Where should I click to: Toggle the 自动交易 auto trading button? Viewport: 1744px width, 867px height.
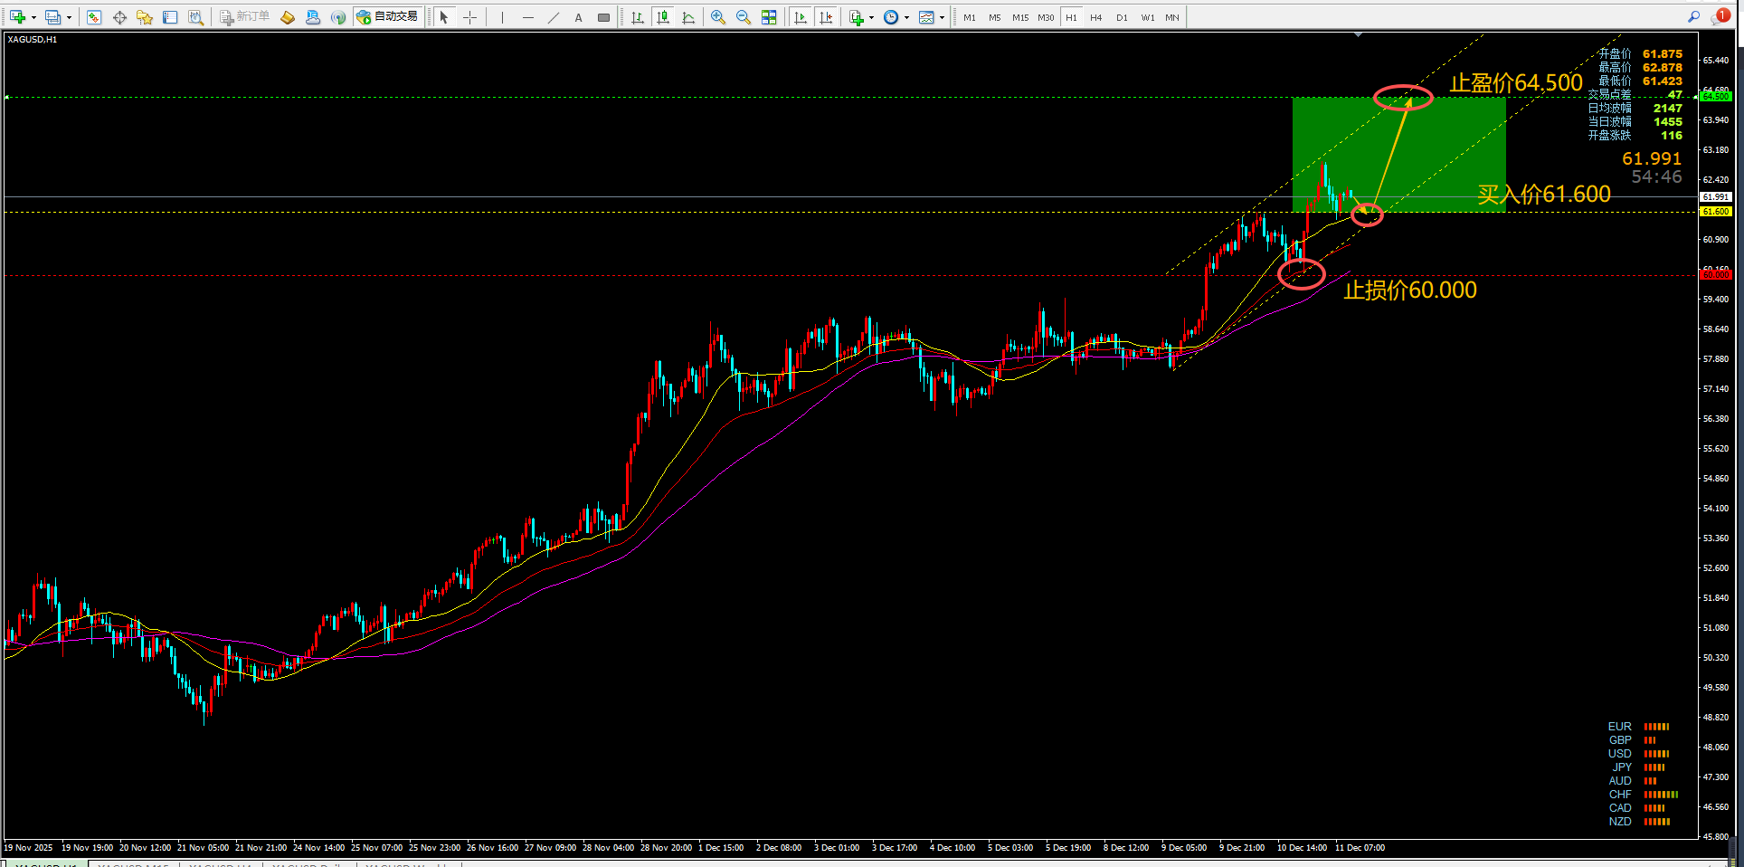[388, 17]
